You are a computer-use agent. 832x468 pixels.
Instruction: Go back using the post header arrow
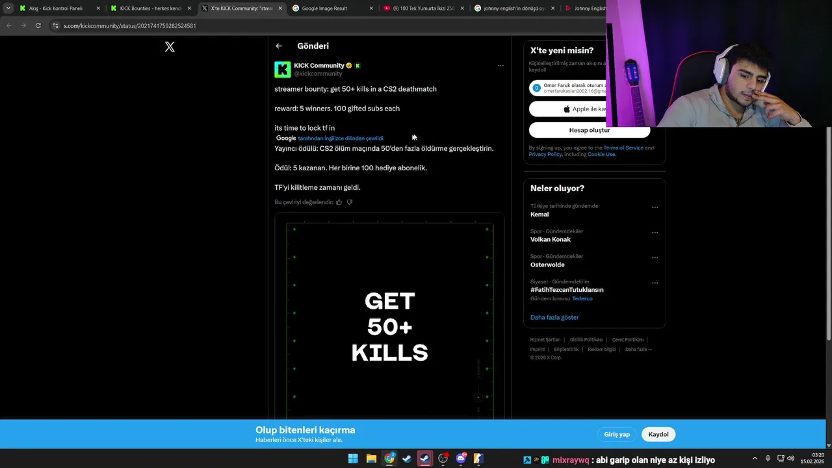coord(279,46)
